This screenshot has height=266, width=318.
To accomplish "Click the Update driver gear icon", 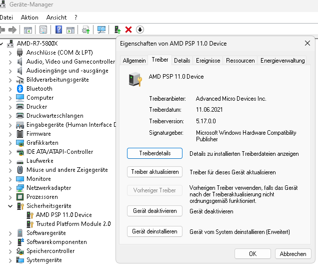I will click(86, 30).
